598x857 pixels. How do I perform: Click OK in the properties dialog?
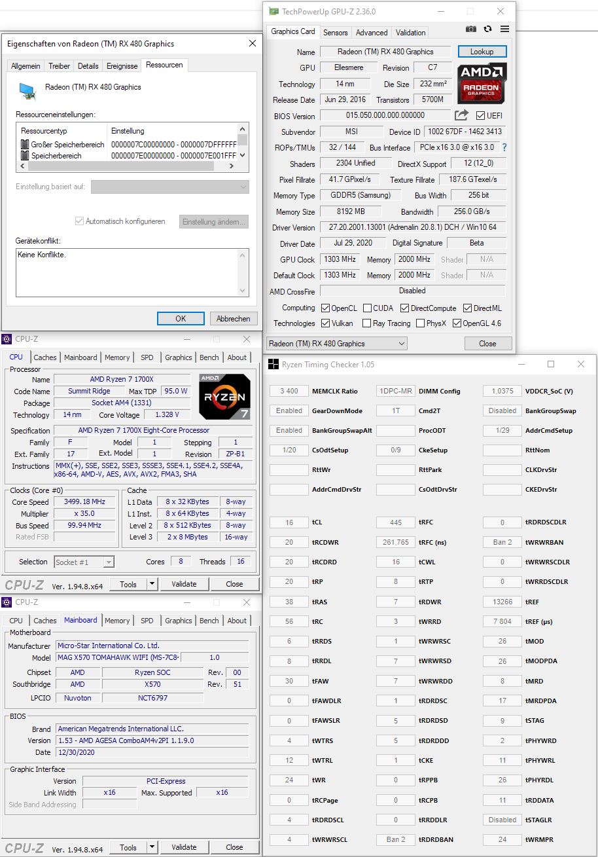point(181,318)
